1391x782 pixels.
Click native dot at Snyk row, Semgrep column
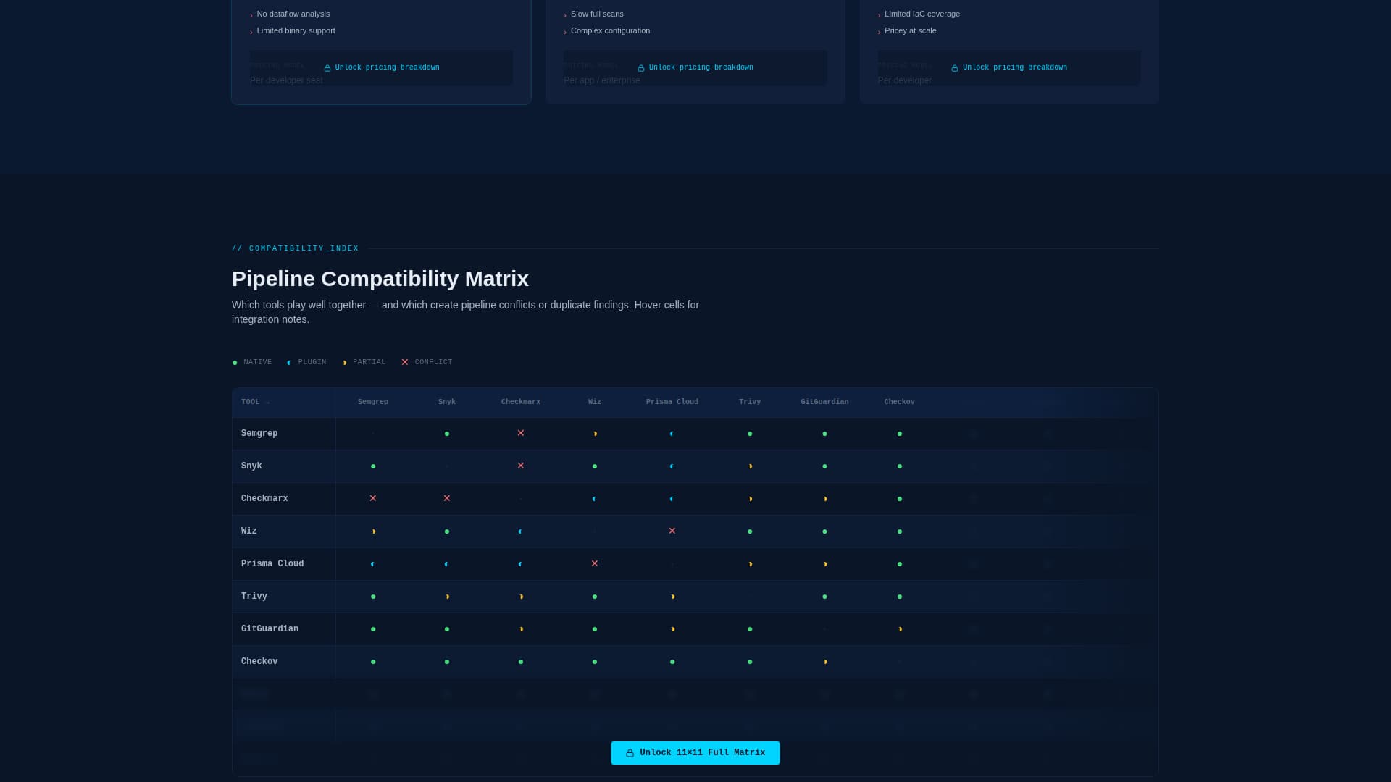(x=373, y=466)
